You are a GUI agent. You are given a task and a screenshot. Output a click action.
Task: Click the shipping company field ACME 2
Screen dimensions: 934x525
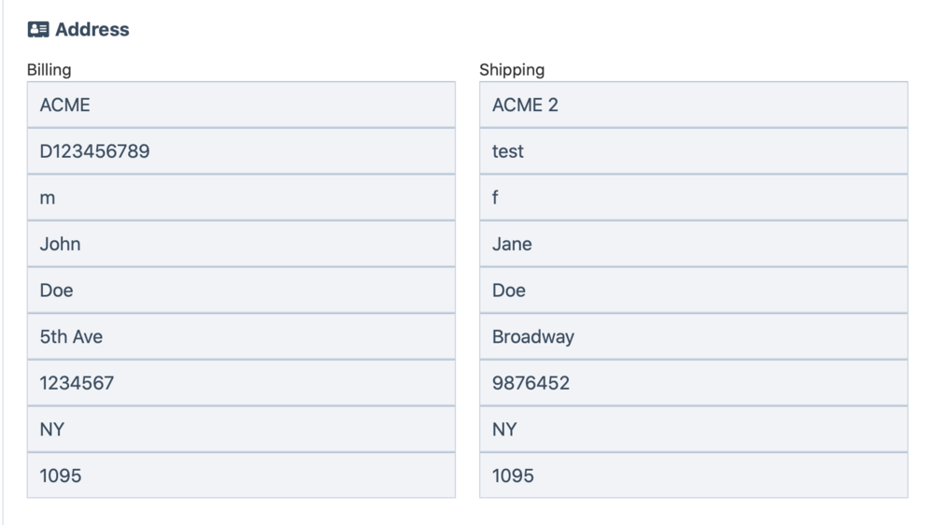click(693, 105)
